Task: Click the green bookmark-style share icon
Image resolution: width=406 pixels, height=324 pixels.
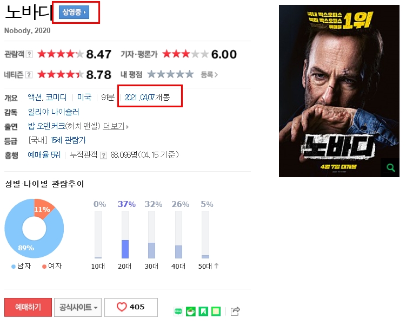Action: click(203, 311)
